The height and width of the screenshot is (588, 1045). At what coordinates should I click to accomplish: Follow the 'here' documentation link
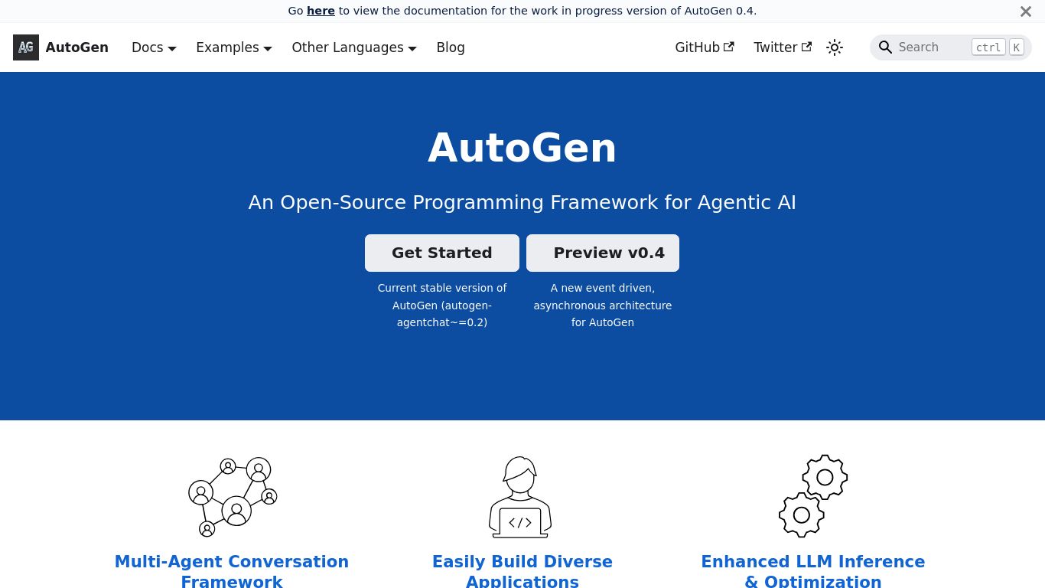tap(321, 11)
